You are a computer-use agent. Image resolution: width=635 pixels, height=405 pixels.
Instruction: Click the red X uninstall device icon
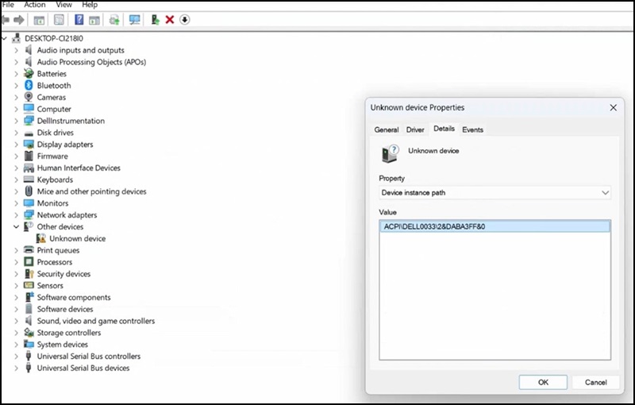[169, 20]
